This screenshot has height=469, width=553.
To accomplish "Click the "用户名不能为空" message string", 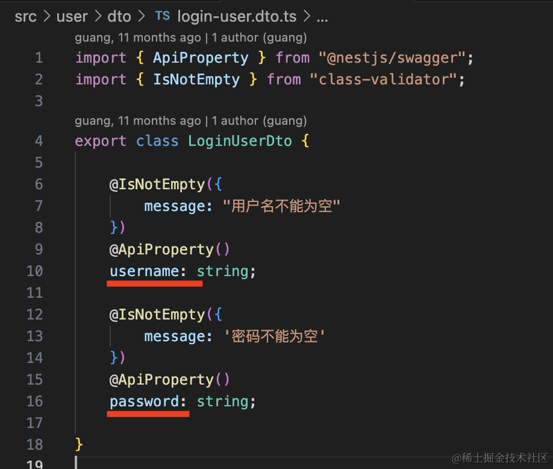I will click(x=281, y=206).
